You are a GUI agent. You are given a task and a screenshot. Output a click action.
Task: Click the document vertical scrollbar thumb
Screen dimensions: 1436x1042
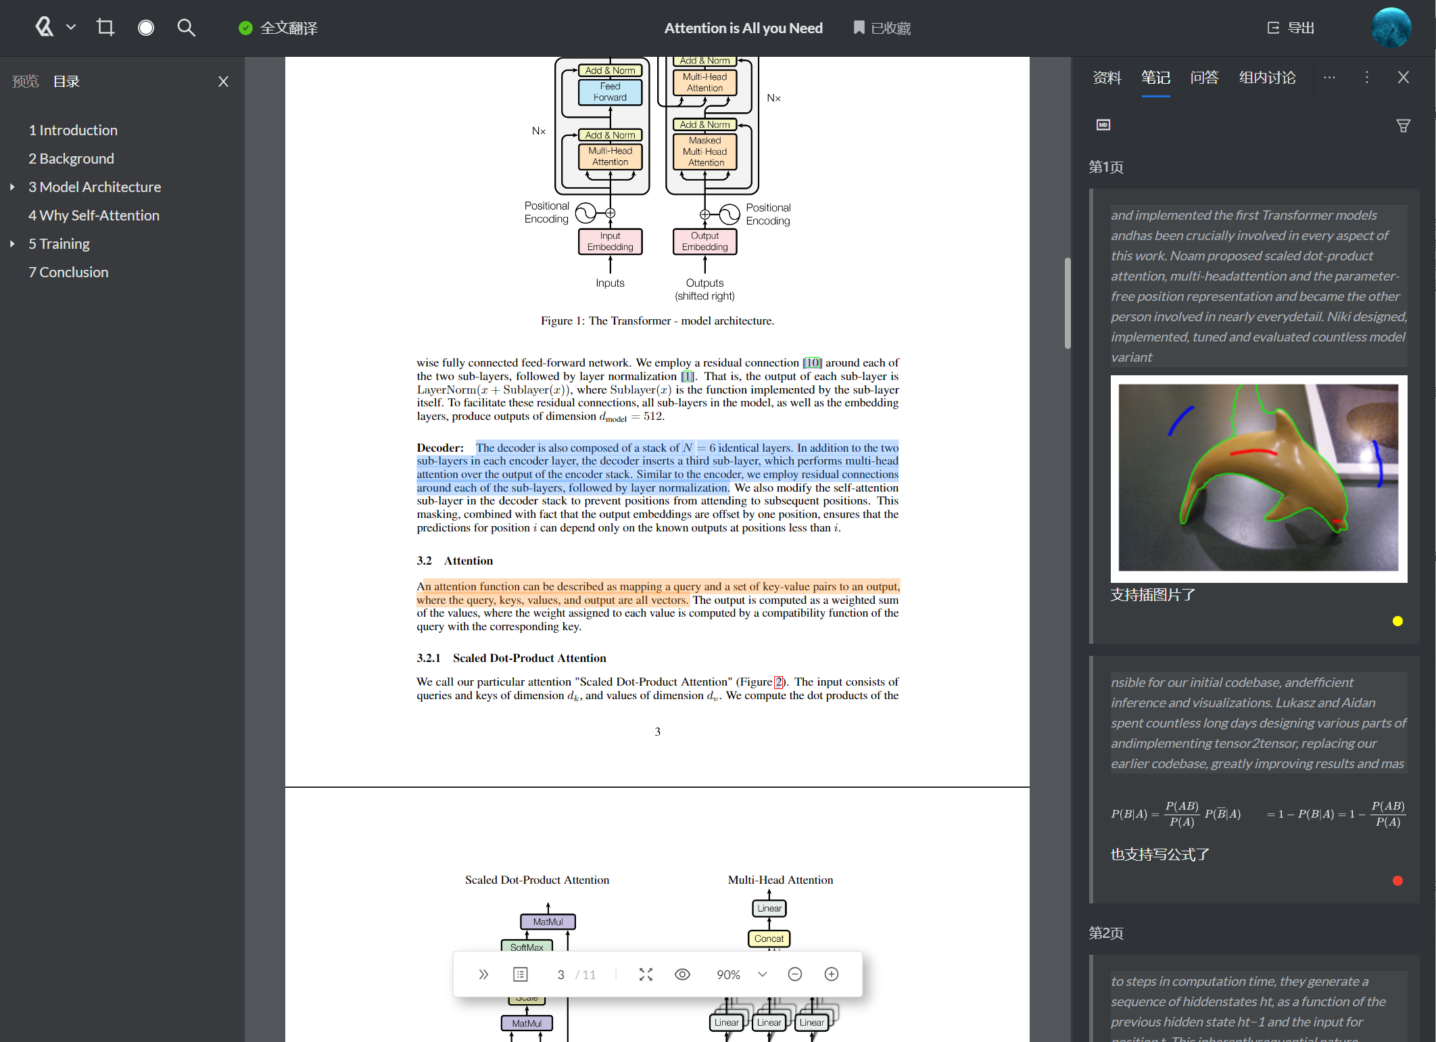(x=1068, y=303)
